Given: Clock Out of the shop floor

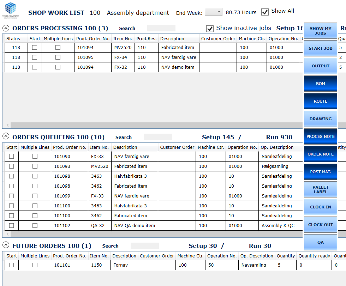Looking at the screenshot, I should coord(320,224).
